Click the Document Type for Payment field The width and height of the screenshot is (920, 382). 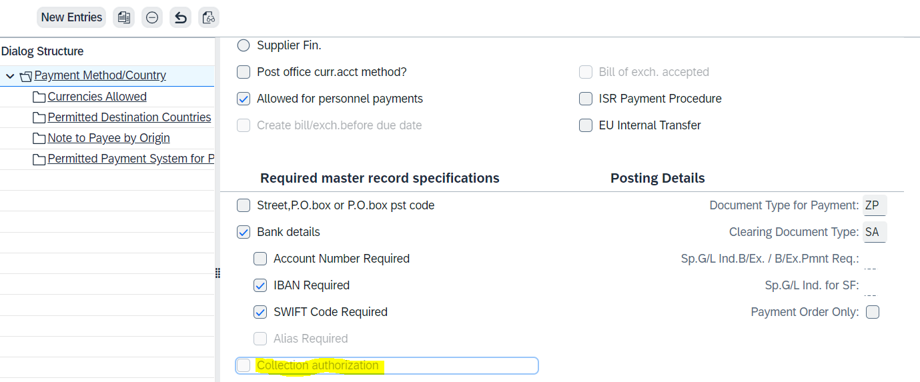click(x=875, y=205)
